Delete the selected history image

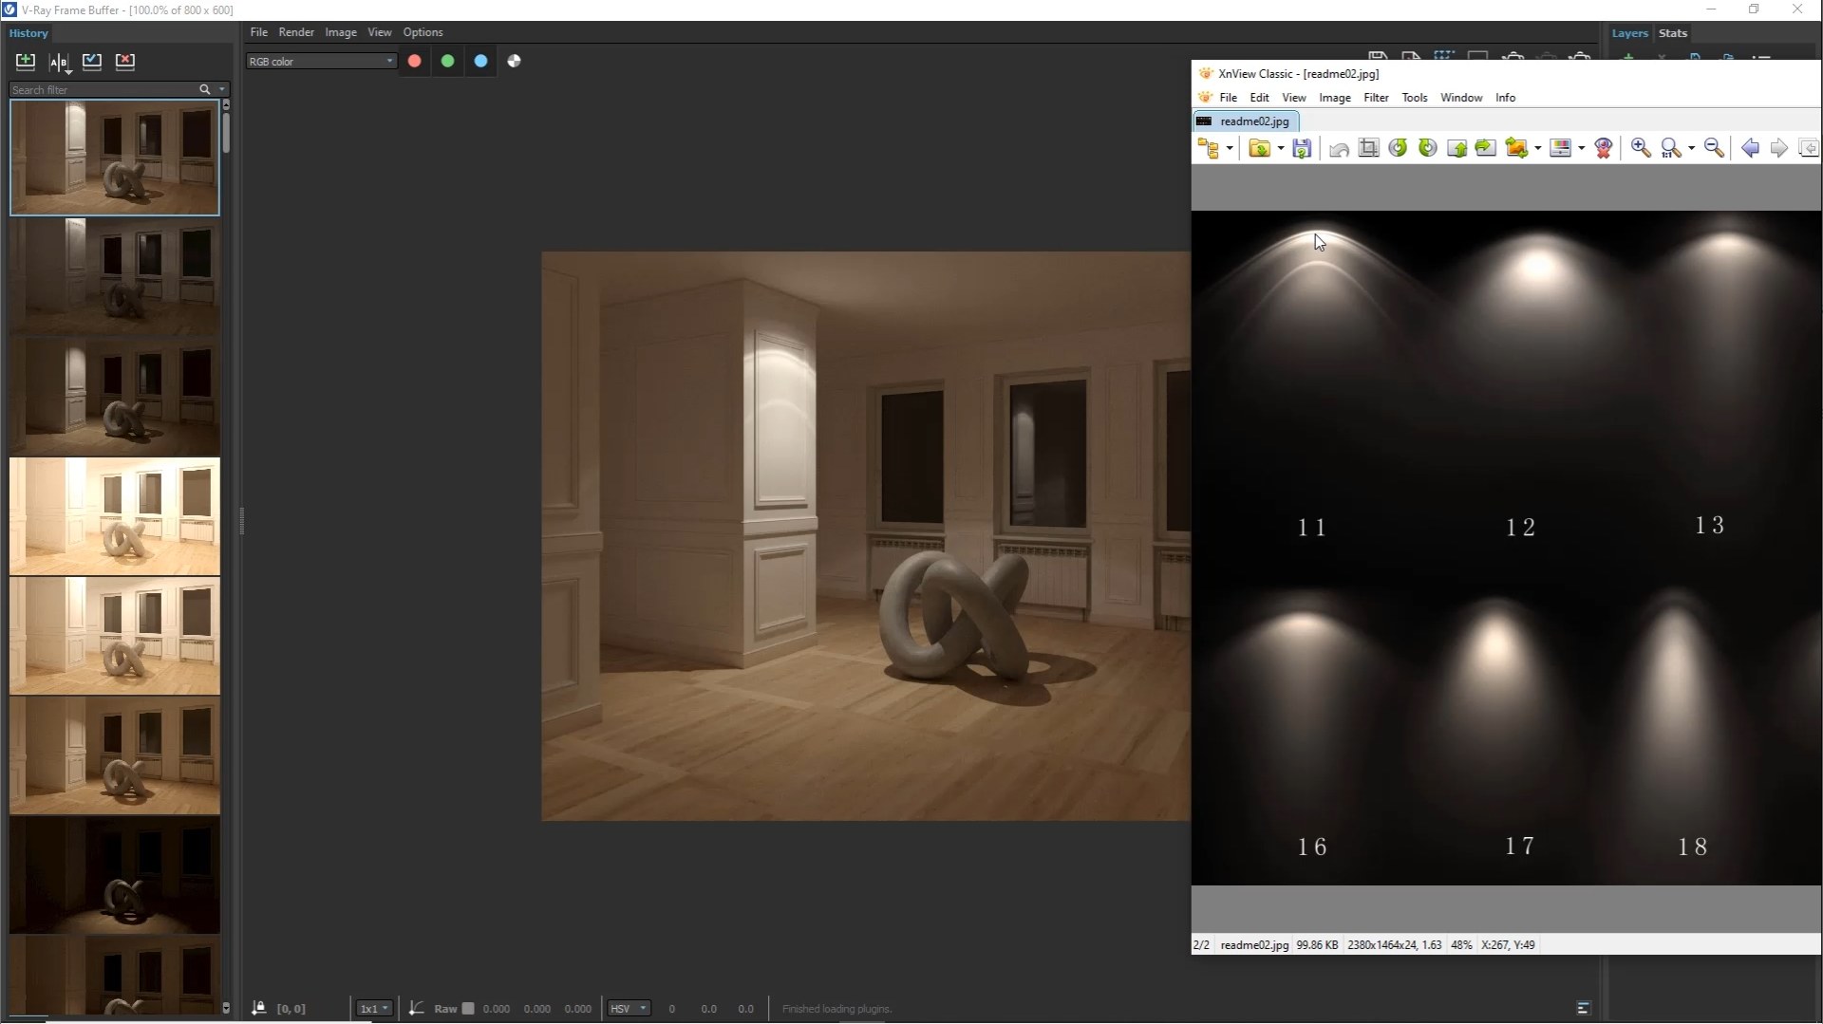(x=125, y=62)
